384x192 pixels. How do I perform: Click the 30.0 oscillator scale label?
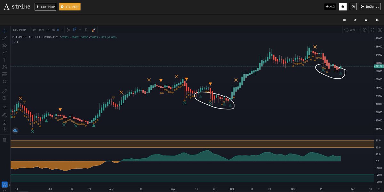(378, 140)
